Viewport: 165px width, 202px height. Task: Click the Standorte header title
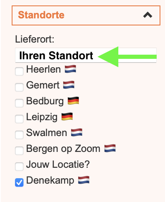[x=41, y=15]
